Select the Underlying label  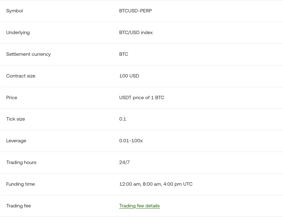(x=18, y=33)
